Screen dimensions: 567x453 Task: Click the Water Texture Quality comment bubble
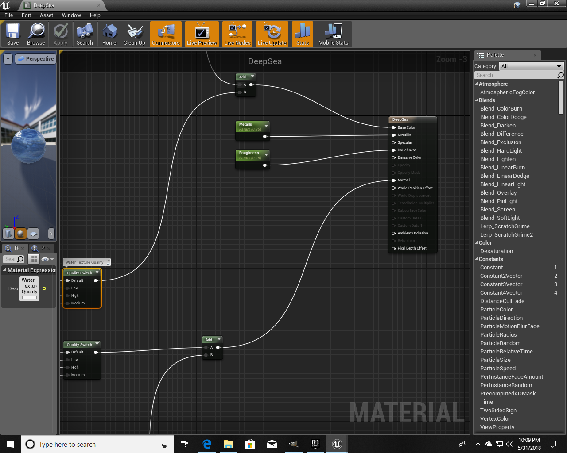coord(86,262)
